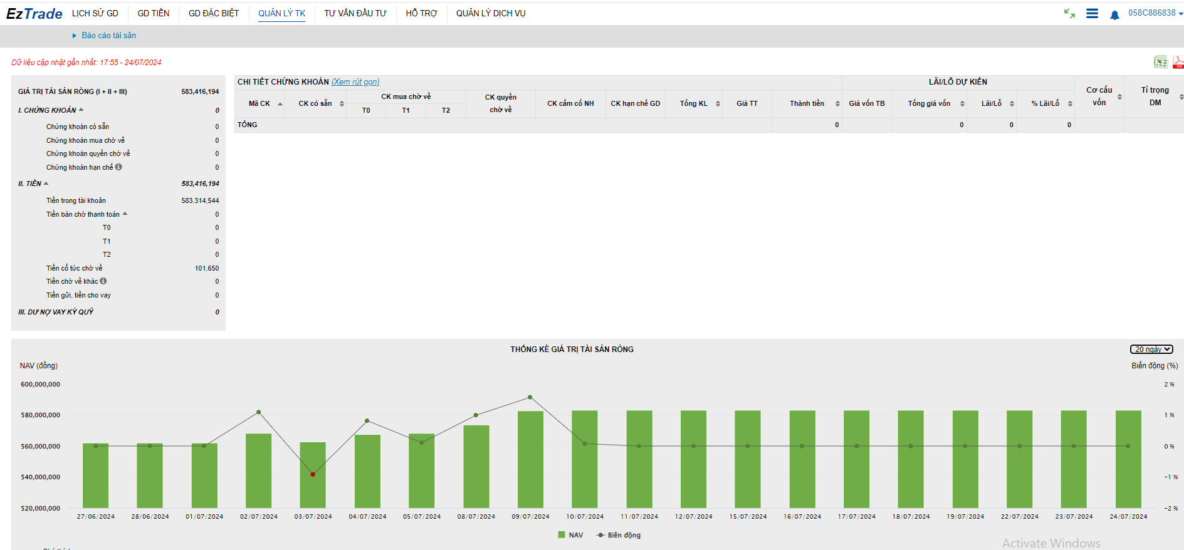Click Chứng khoán quyền chờ về row
This screenshot has height=550, width=1184.
[118, 153]
